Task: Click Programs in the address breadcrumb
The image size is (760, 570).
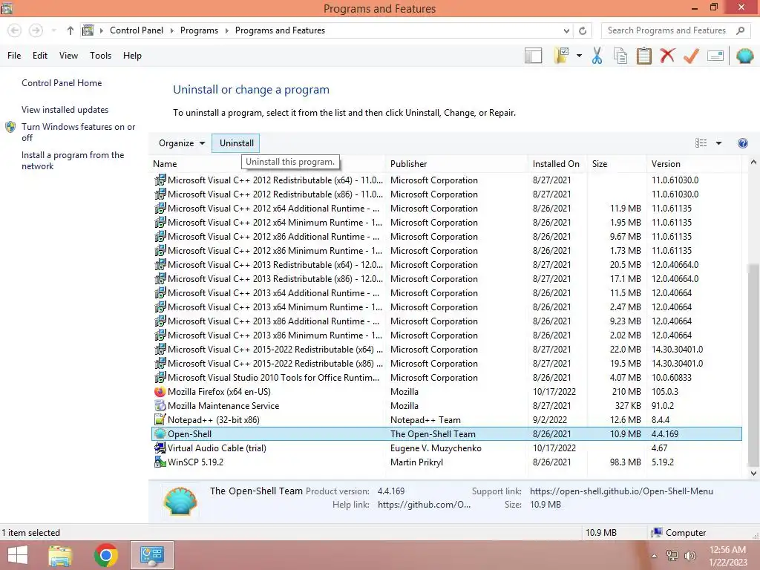Action: [x=199, y=30]
